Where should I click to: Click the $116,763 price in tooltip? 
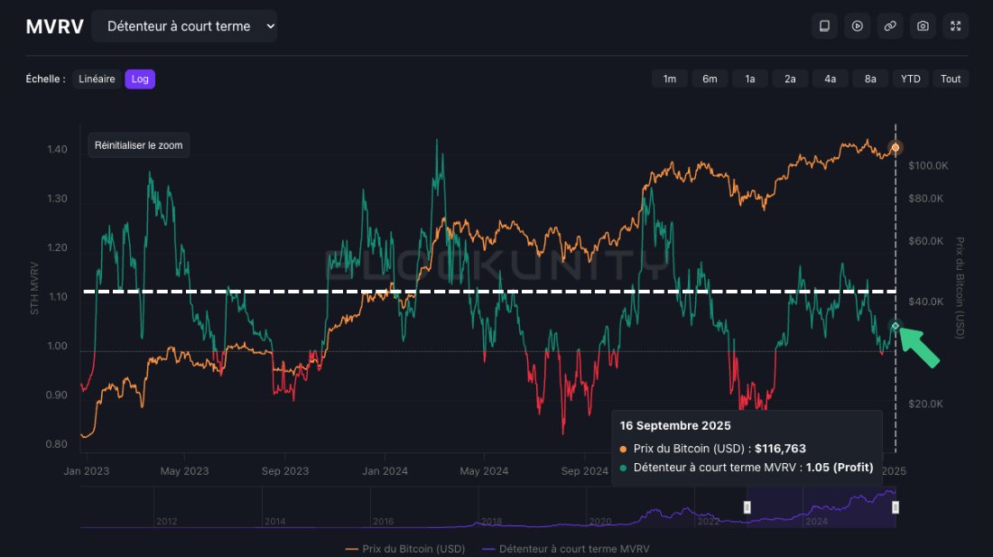tap(780, 448)
